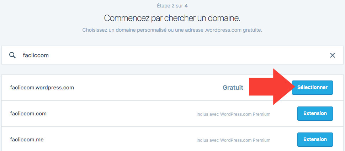The height and width of the screenshot is (151, 345).
Task: Click the magnifying glass search icon
Action: (12, 55)
